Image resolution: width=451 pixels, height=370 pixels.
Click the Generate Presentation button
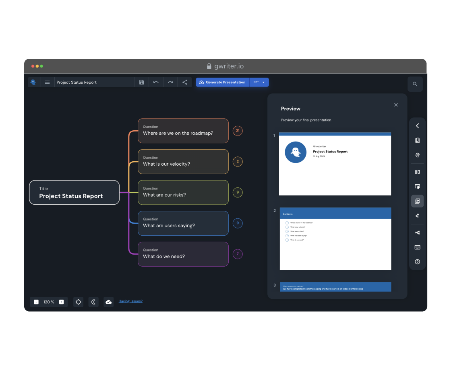[x=223, y=82]
